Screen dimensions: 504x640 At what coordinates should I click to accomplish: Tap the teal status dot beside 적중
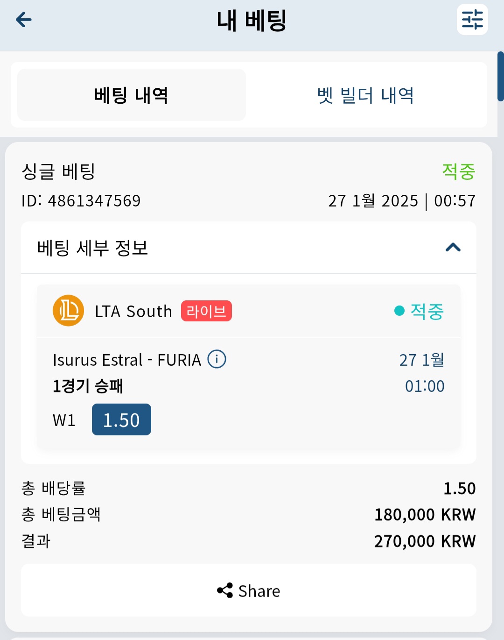pos(399,311)
